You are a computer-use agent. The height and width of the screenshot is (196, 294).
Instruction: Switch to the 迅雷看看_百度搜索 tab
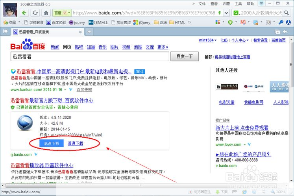48,32
